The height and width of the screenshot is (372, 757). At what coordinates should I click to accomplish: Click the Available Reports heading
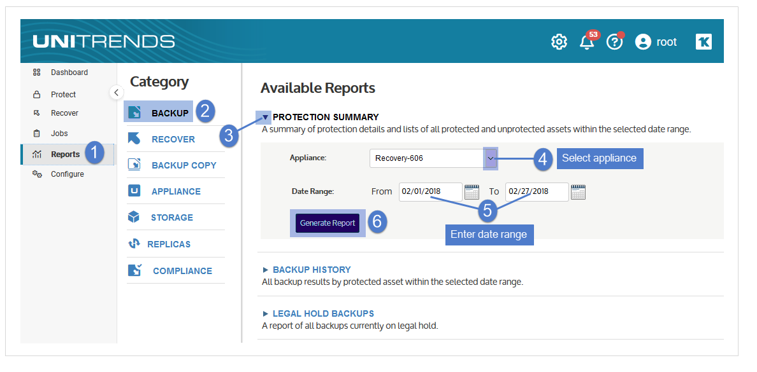(318, 88)
